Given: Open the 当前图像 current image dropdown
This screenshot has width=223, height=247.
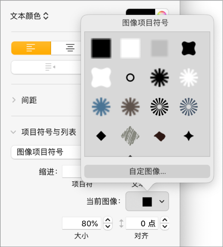Looking at the screenshot, I should pyautogui.click(x=147, y=201).
